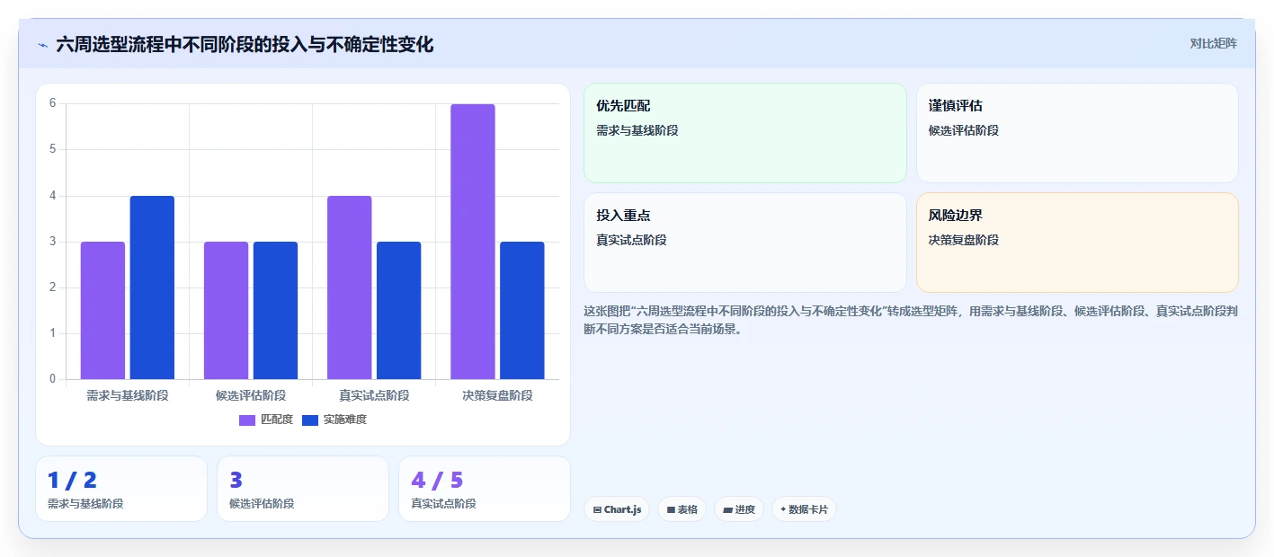Open the 投入重点 matrix card
The height and width of the screenshot is (557, 1274).
[745, 243]
